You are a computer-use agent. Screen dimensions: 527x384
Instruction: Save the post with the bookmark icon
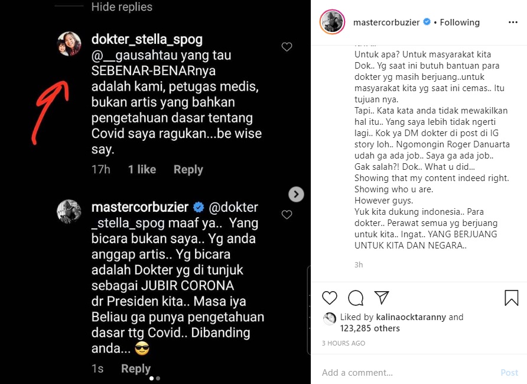click(x=511, y=299)
